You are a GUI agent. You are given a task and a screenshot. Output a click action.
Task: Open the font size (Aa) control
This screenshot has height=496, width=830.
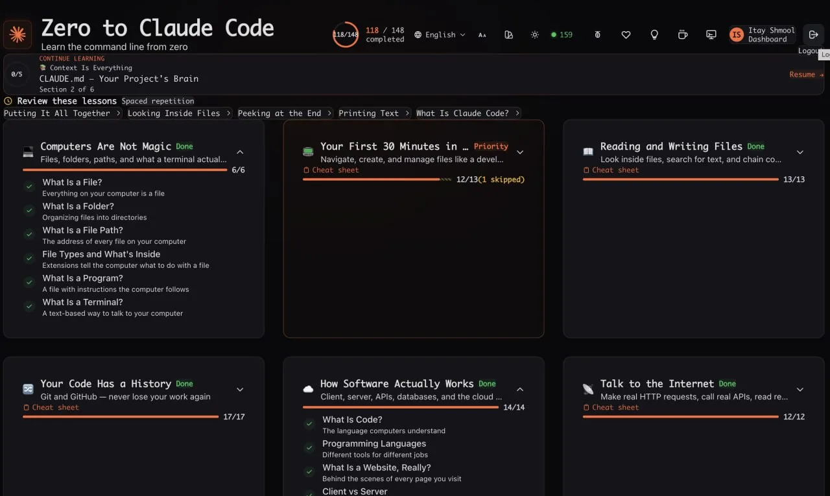click(x=482, y=35)
